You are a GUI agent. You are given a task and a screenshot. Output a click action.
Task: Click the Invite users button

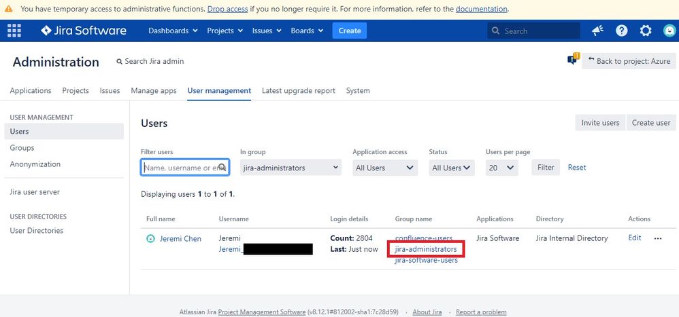pos(600,123)
